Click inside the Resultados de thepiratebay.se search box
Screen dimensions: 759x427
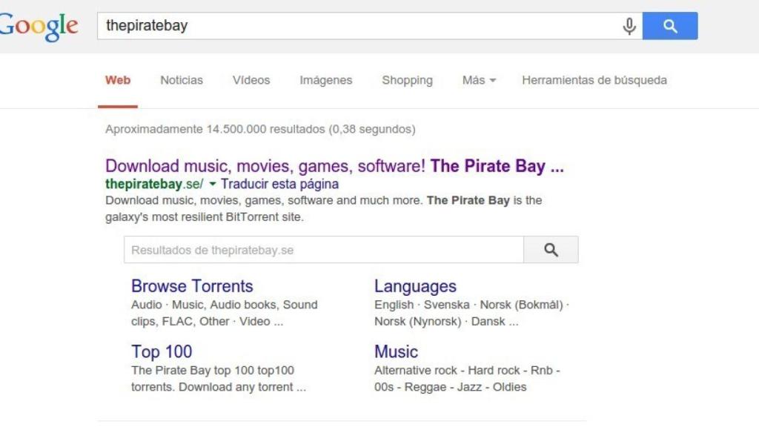click(x=319, y=250)
